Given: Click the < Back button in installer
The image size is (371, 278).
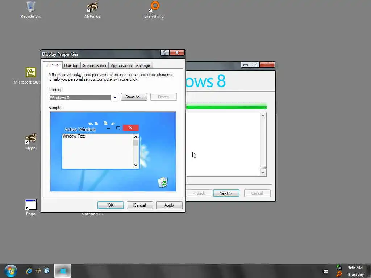Looking at the screenshot, I should [199, 193].
